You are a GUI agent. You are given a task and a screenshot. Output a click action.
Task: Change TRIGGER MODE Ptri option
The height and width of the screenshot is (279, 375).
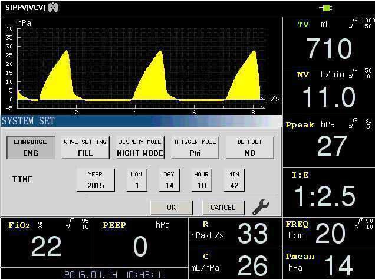195,147
